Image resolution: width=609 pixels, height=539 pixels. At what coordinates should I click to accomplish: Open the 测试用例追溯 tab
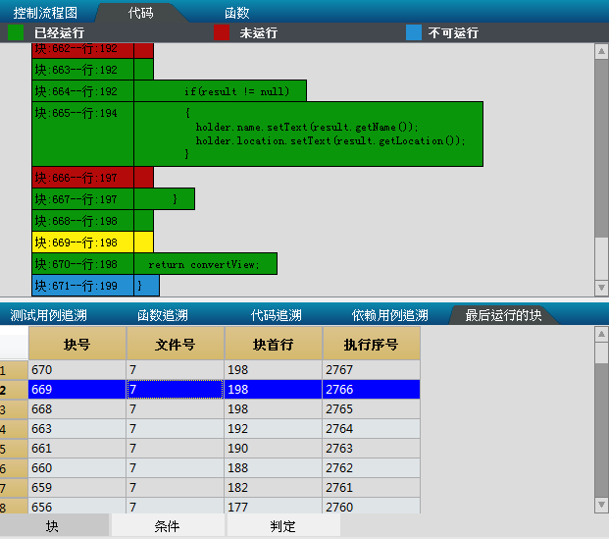click(x=49, y=315)
